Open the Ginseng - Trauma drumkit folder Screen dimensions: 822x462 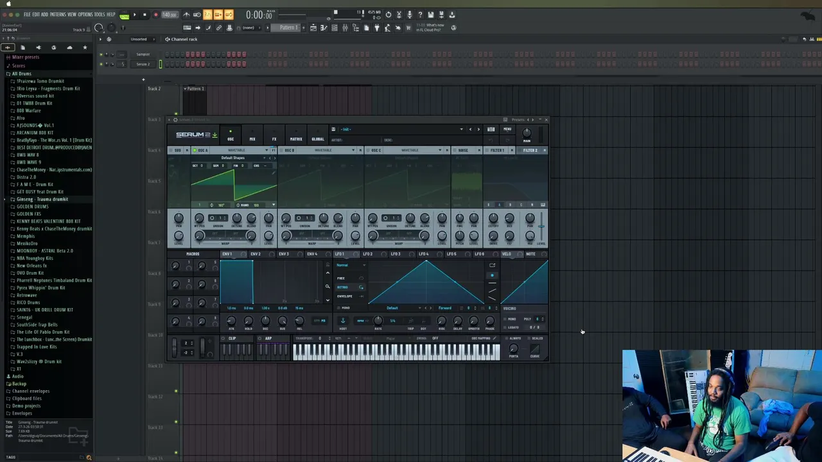point(42,199)
